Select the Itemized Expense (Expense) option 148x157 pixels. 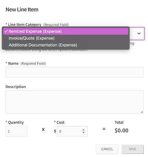tap(66, 31)
